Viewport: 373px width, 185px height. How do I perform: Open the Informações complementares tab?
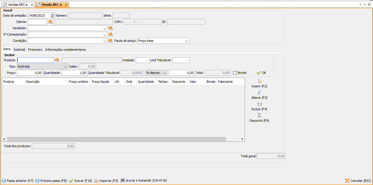click(x=65, y=50)
